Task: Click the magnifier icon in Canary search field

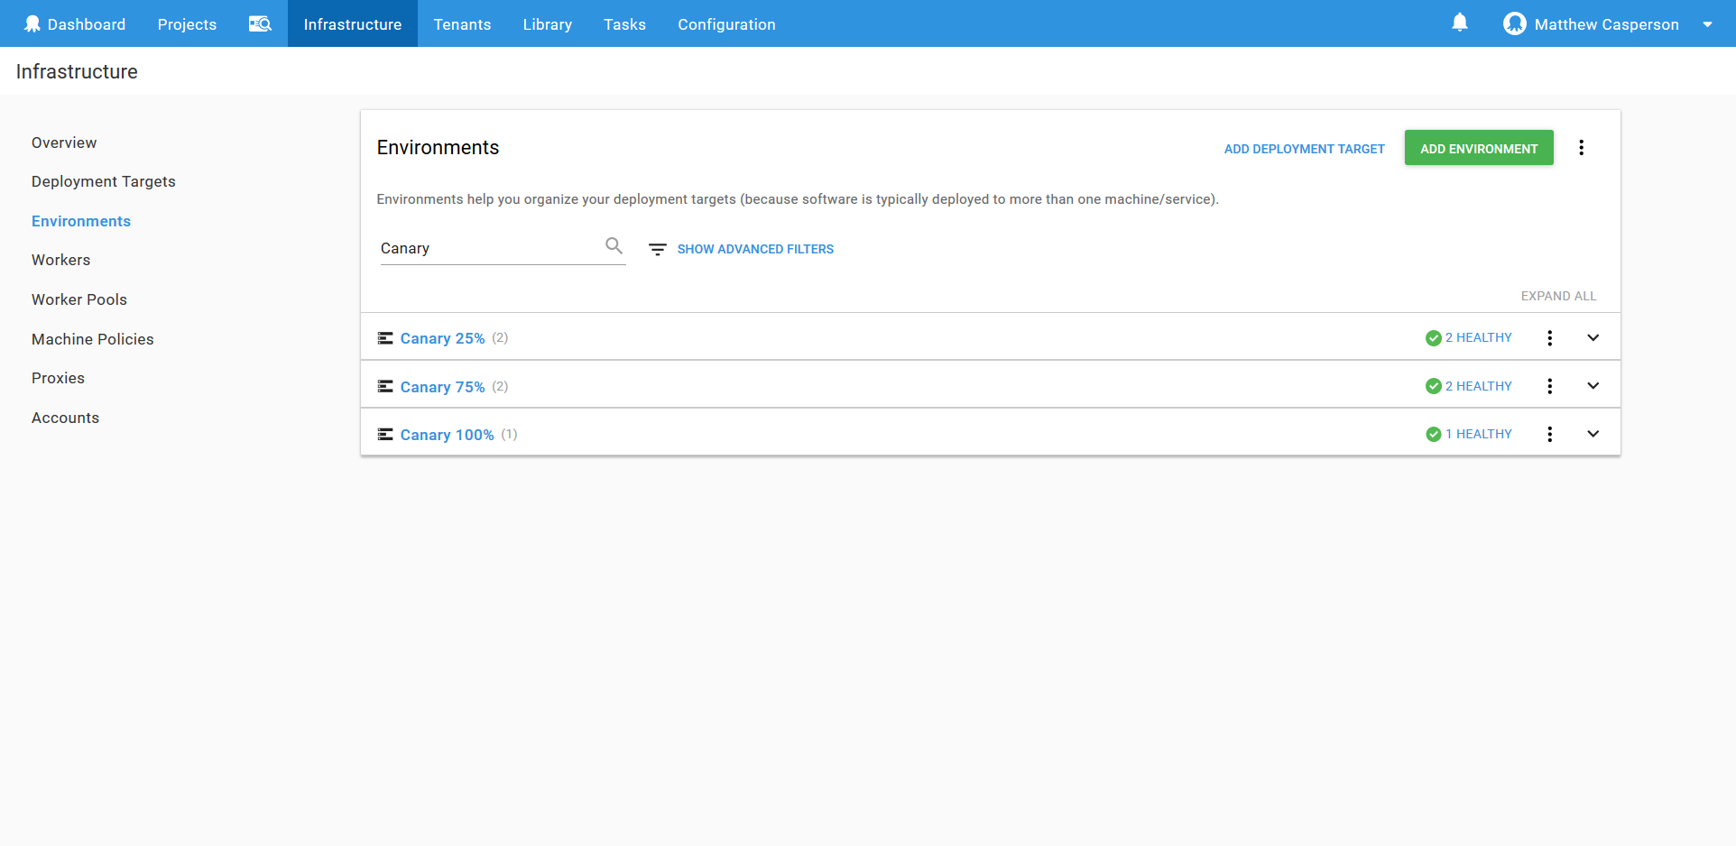Action: point(614,246)
